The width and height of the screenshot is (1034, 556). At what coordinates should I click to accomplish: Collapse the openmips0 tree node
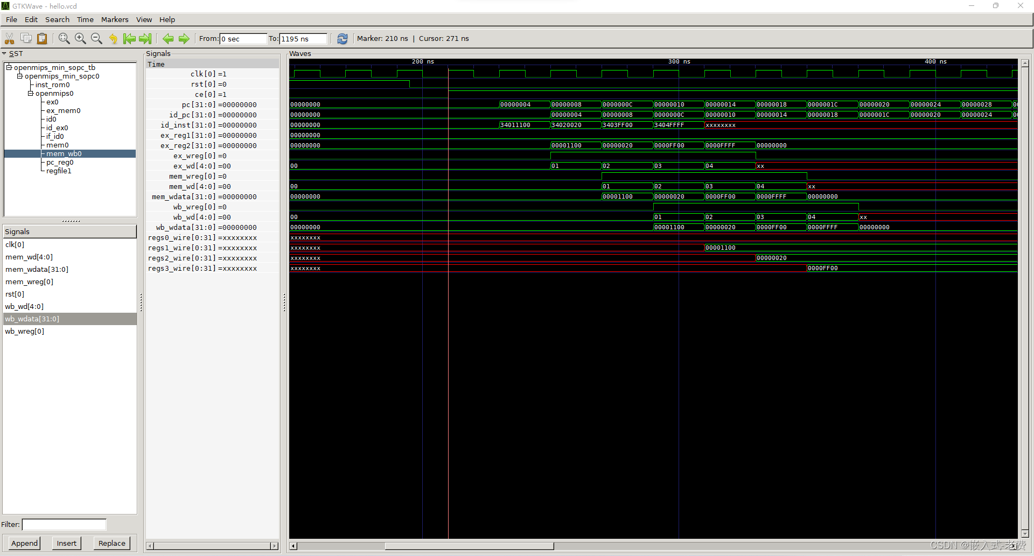click(x=31, y=93)
